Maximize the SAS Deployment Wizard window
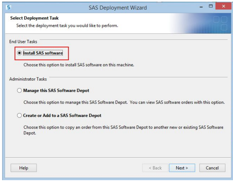The height and width of the screenshot is (181, 233). pyautogui.click(x=211, y=6)
